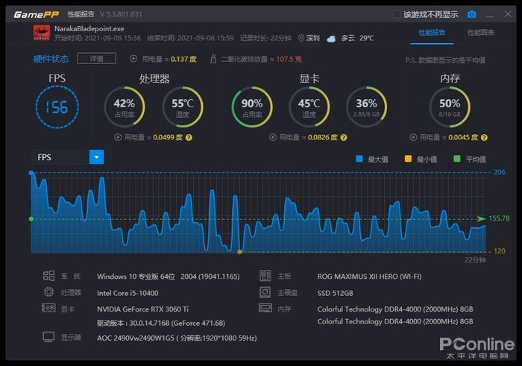This screenshot has height=366, width=522.
Task: Click the main hard disk icon
Action: [x=265, y=292]
